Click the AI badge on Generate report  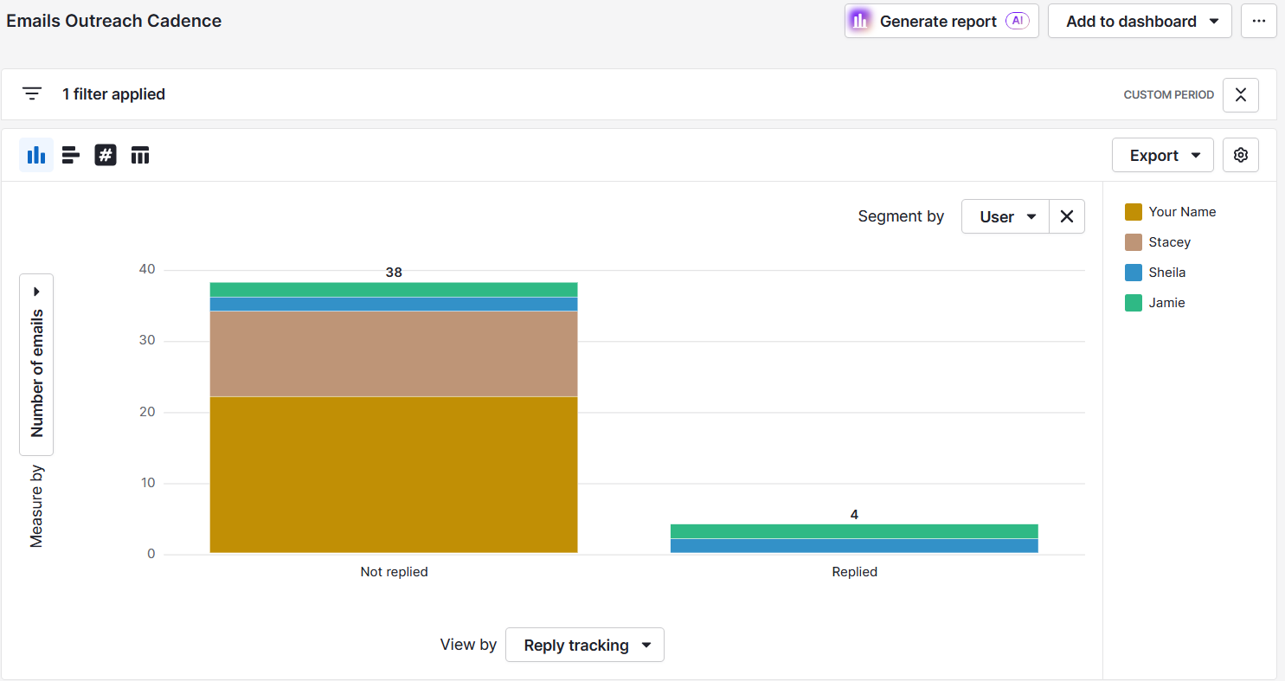[x=1018, y=21]
